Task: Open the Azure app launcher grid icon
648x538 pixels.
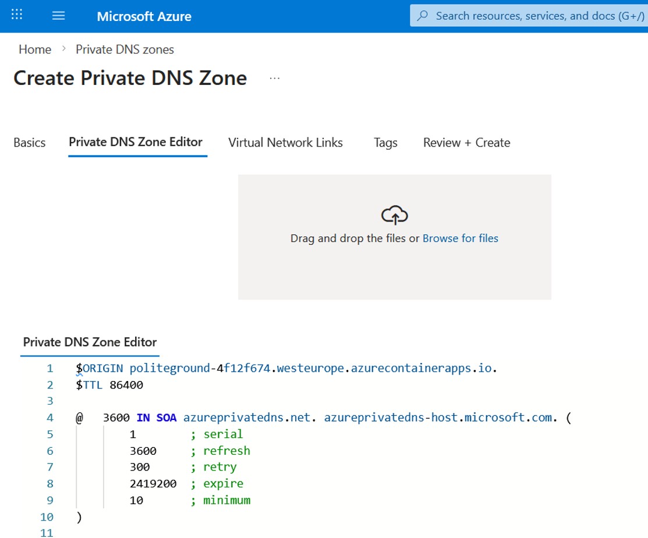Action: pyautogui.click(x=16, y=15)
